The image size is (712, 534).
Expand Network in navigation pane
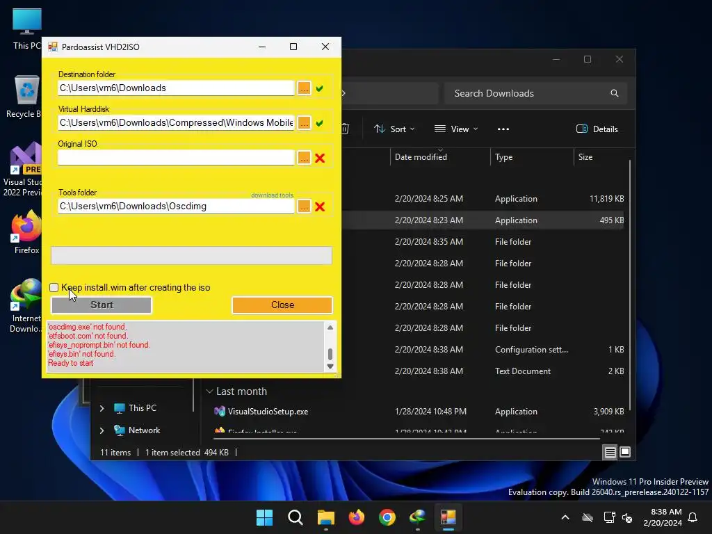click(x=102, y=430)
